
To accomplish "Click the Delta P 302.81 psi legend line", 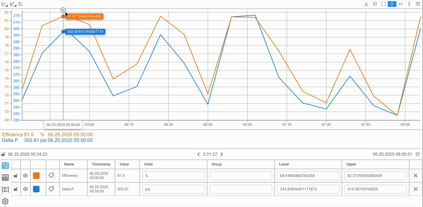I will (x=47, y=140).
